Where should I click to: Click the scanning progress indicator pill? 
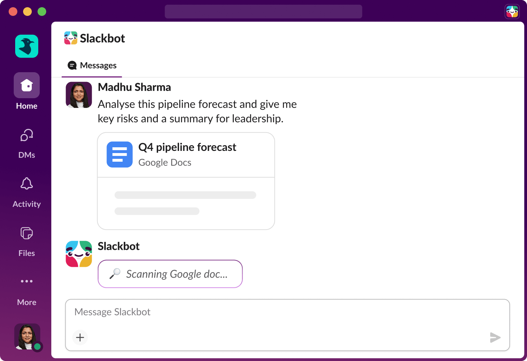point(170,274)
